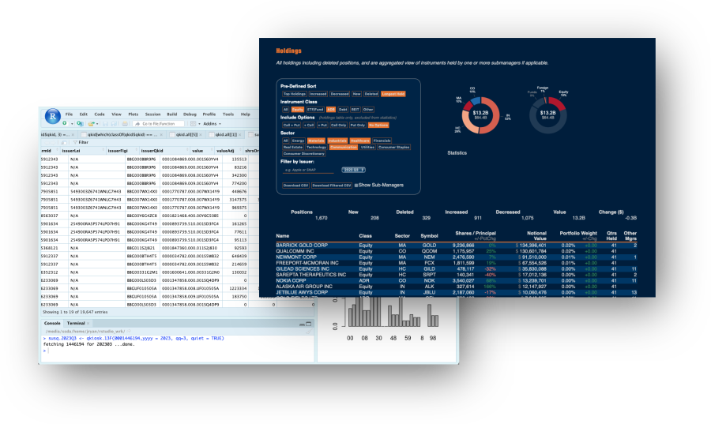Sort by valueAdj column arrows
Image resolution: width=711 pixels, height=424 pixels.
pyautogui.click(x=240, y=149)
